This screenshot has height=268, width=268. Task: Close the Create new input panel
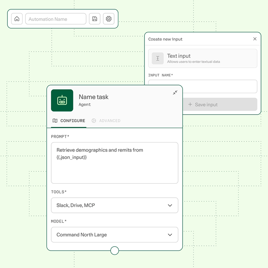(x=255, y=39)
